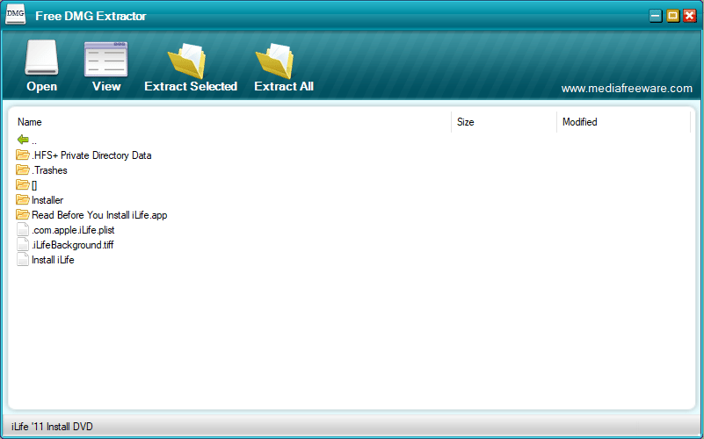Sort by the Name column header
Screen dimensions: 704x439
[x=30, y=122]
